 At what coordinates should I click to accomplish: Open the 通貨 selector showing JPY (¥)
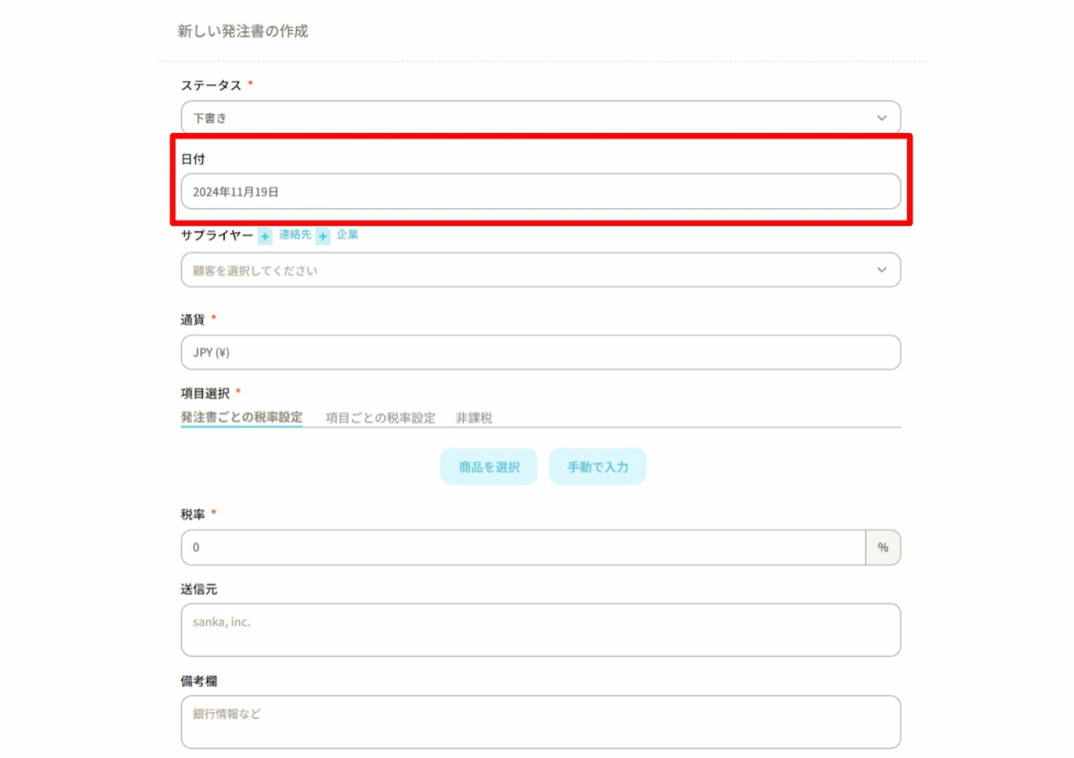click(540, 352)
